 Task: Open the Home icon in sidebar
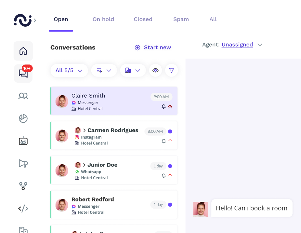pyautogui.click(x=23, y=51)
